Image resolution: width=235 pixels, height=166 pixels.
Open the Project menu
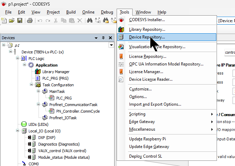[x=53, y=12]
